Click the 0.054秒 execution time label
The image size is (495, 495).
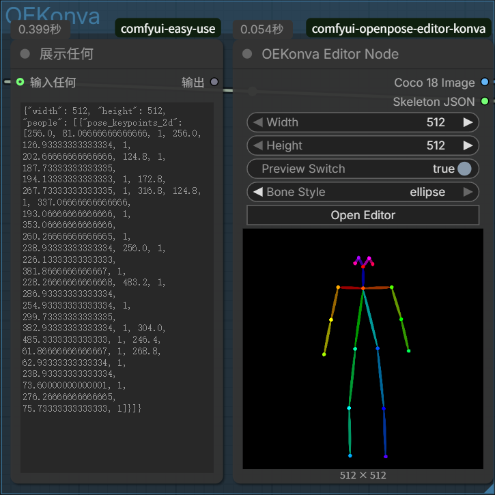click(x=262, y=29)
